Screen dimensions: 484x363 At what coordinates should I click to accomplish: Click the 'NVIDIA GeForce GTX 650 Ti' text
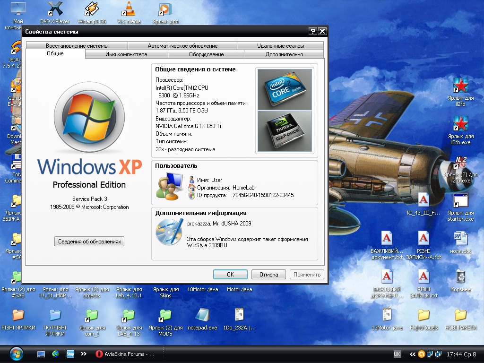pyautogui.click(x=188, y=126)
